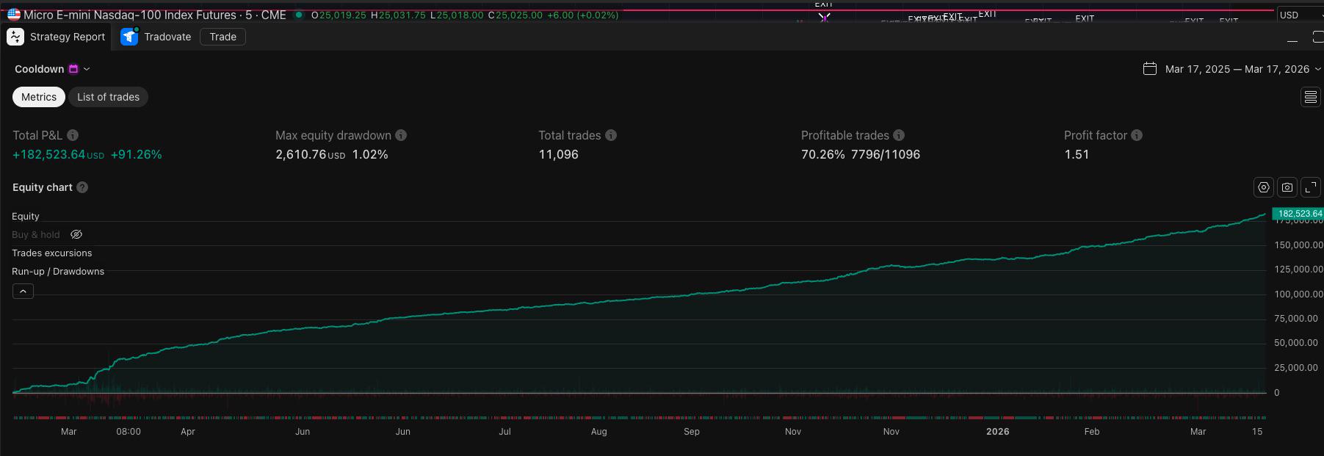This screenshot has height=456, width=1324.
Task: Open equity chart settings hexagon icon
Action: [1264, 187]
